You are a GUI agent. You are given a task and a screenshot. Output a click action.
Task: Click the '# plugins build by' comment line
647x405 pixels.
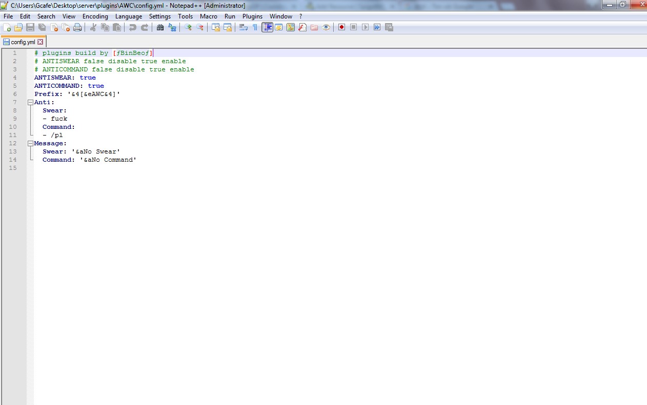(94, 53)
